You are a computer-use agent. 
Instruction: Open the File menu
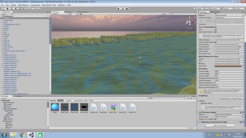(2, 5)
